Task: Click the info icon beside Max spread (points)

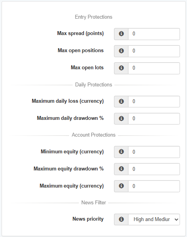Action: coord(121,34)
